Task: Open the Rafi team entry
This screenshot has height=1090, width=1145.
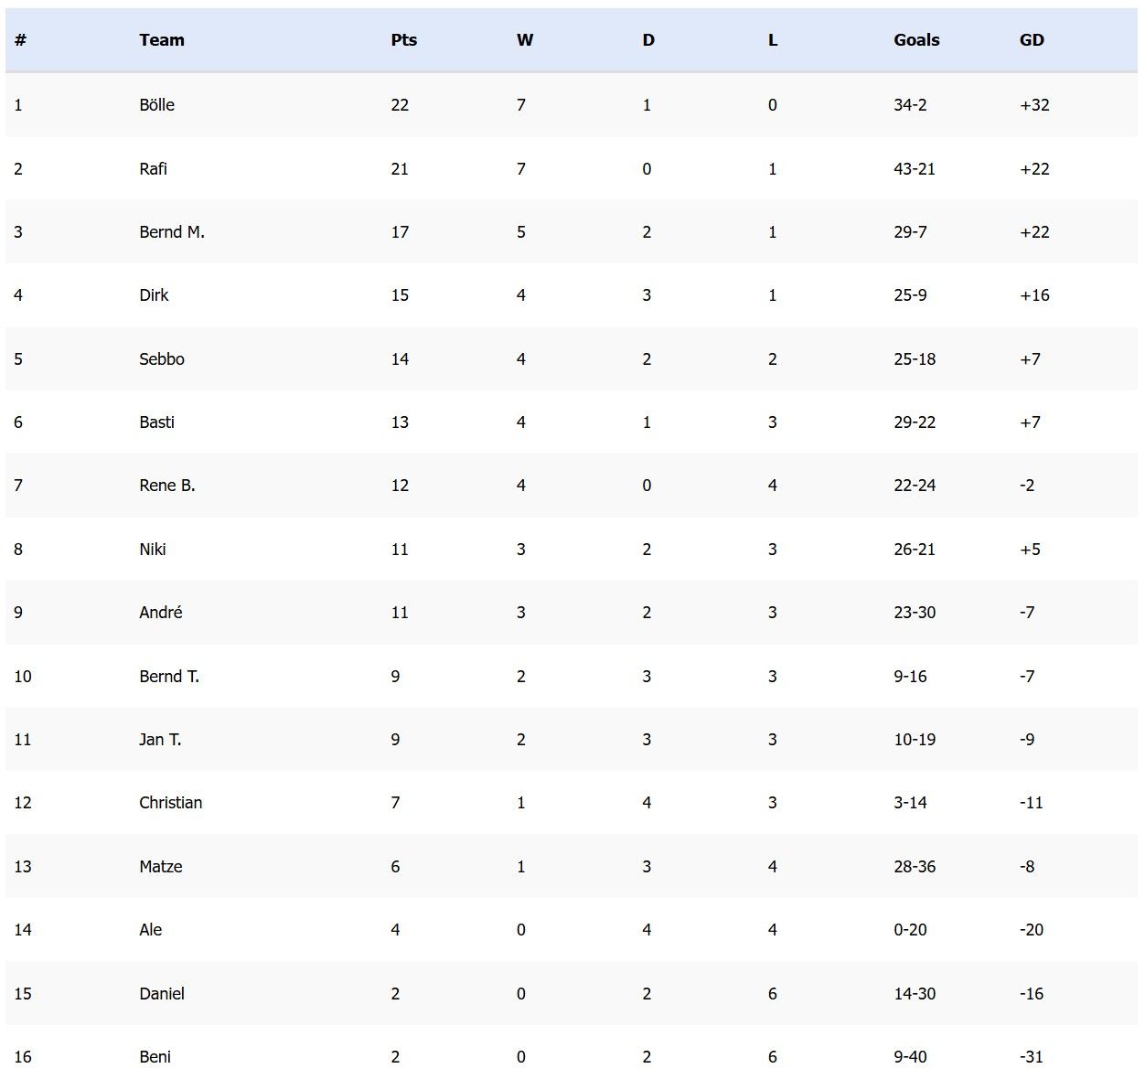Action: (153, 169)
